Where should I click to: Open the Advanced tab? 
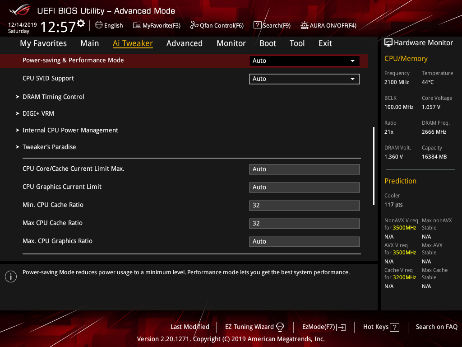pos(185,43)
